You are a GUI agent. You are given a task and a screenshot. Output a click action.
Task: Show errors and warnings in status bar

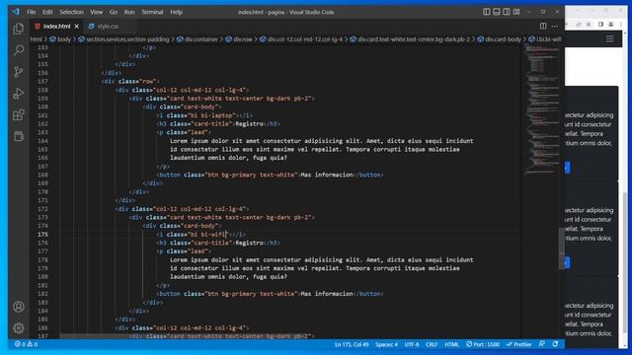coord(27,344)
